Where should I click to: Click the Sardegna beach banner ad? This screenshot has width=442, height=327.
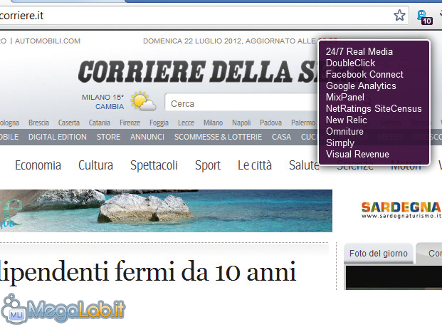(x=166, y=211)
